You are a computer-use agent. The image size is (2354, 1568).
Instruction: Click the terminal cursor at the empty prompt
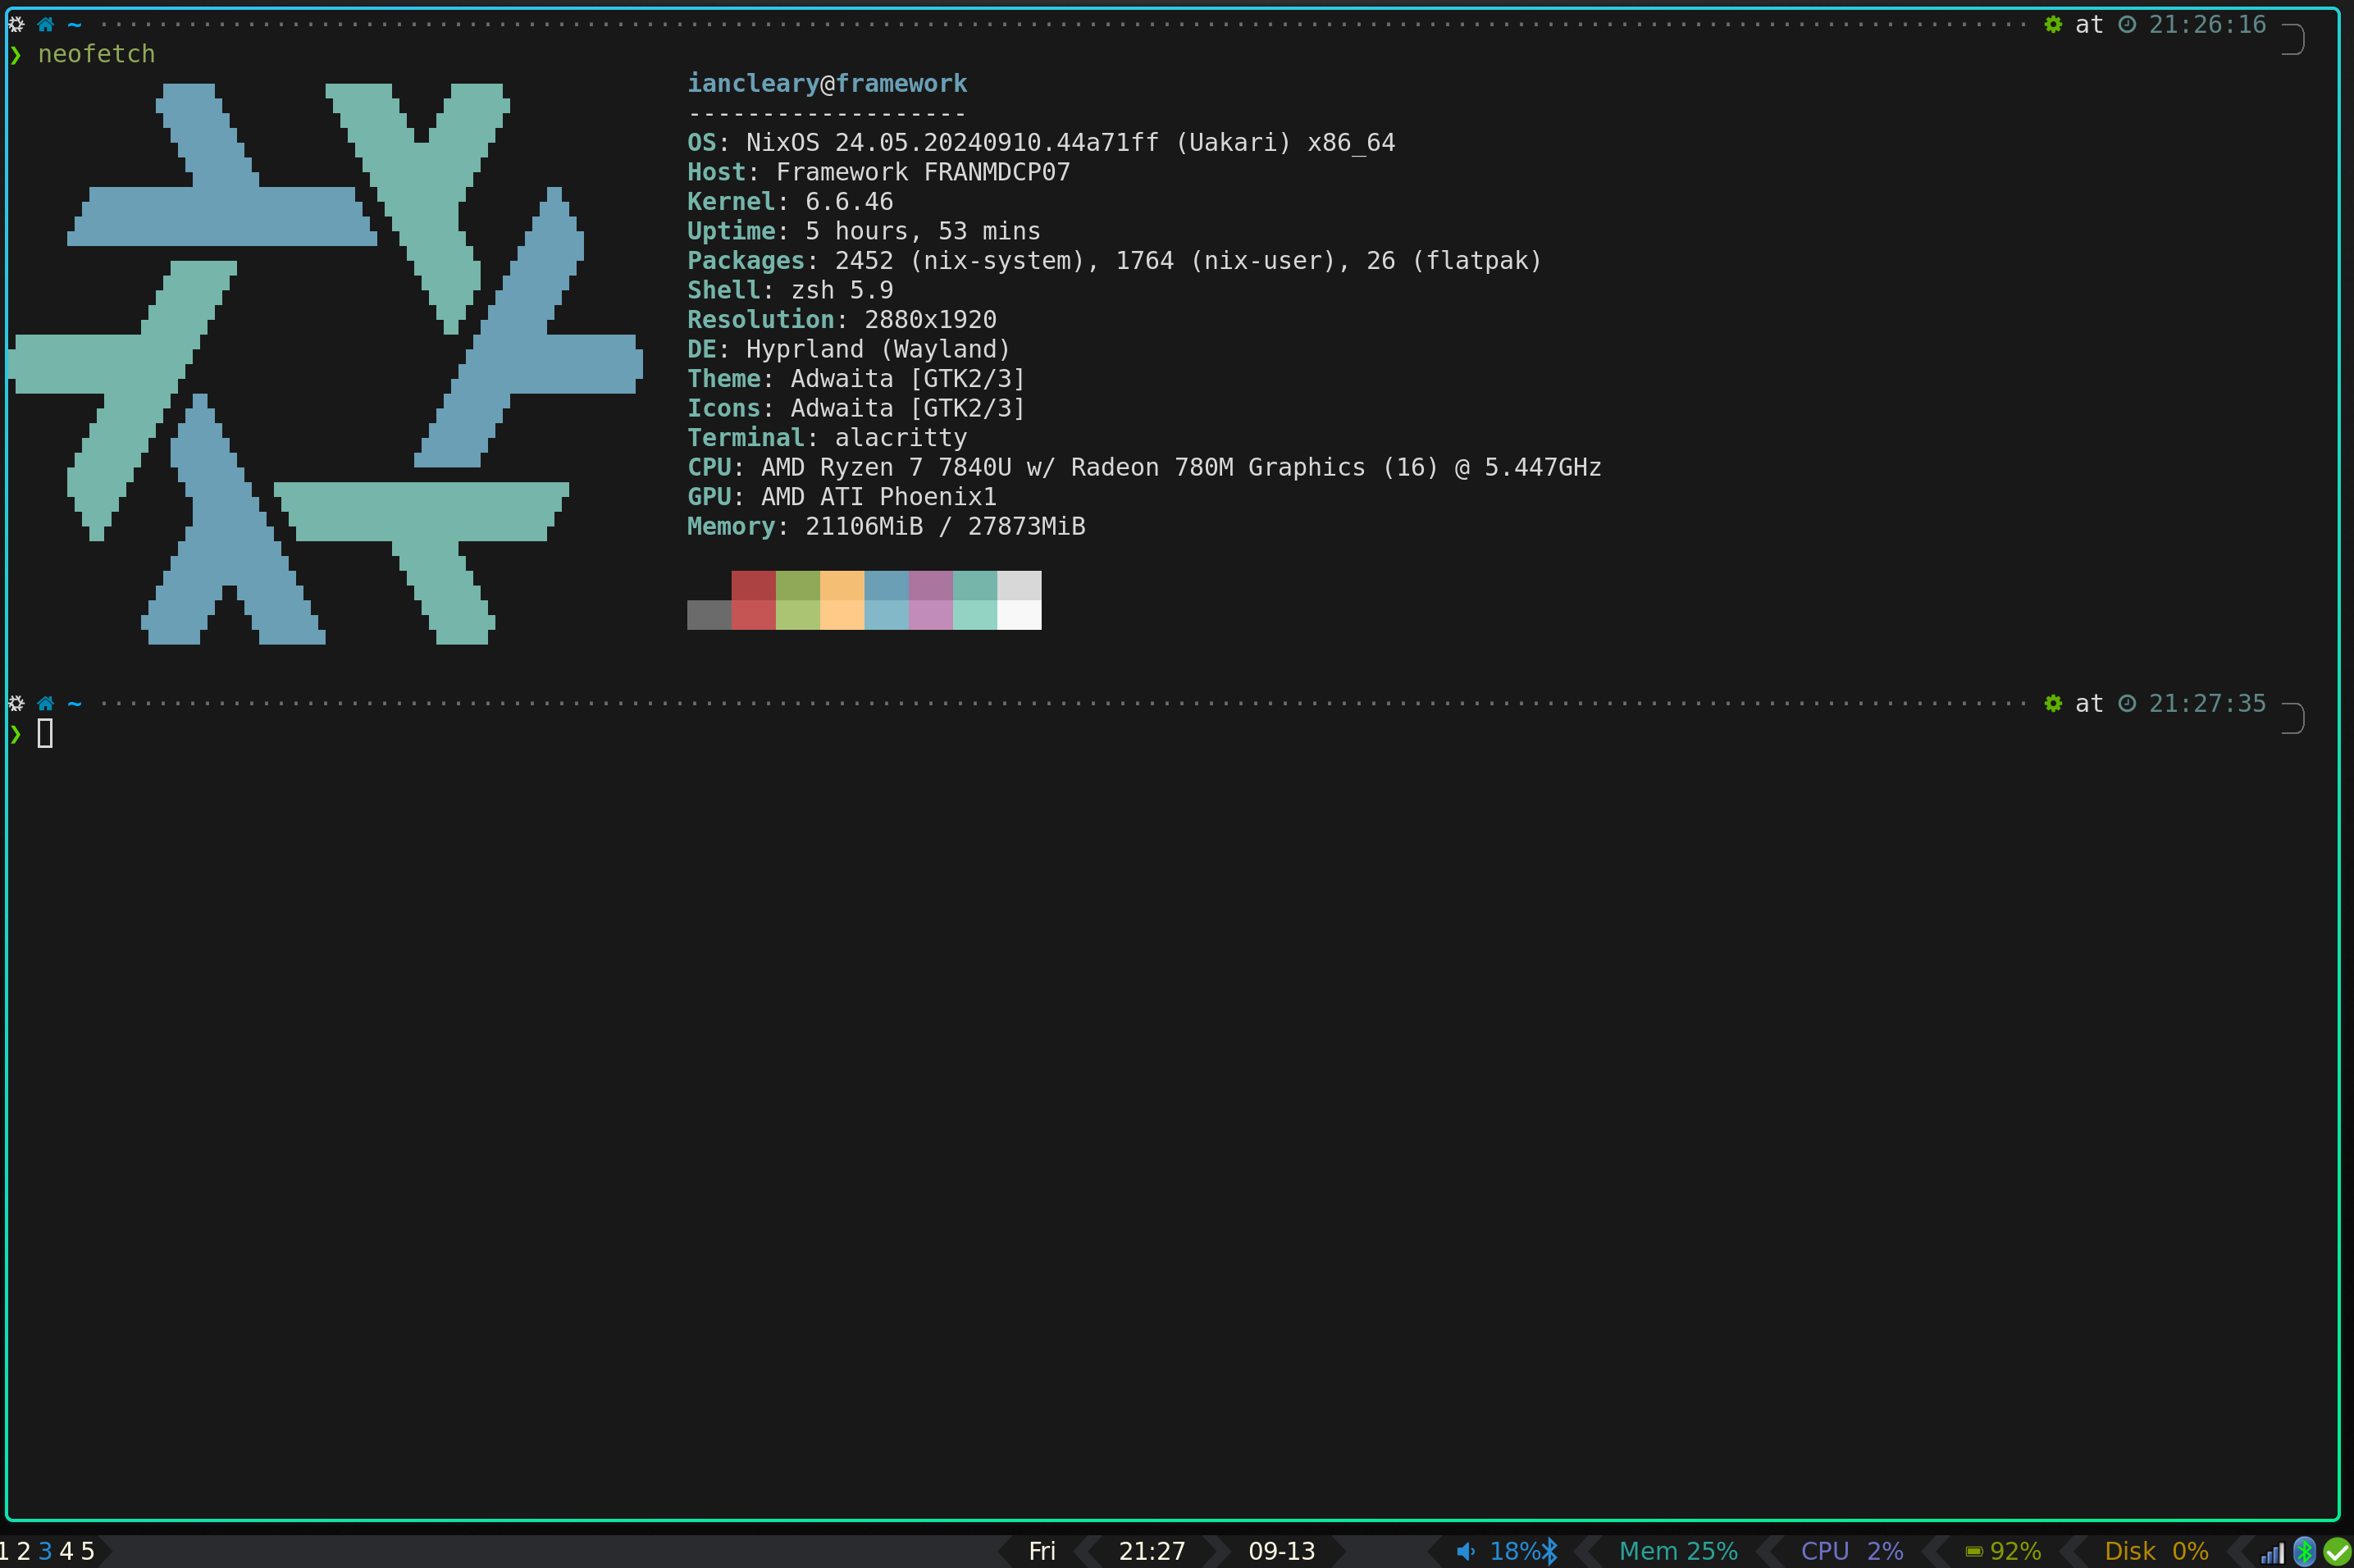[45, 733]
